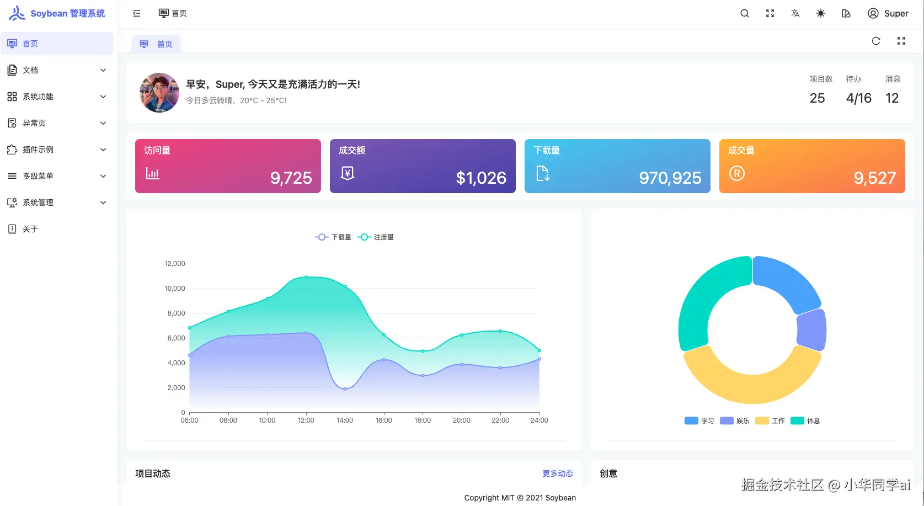Screen dimensions: 924x506
Task: Click the Copyright MIT footer text
Action: coord(520,498)
